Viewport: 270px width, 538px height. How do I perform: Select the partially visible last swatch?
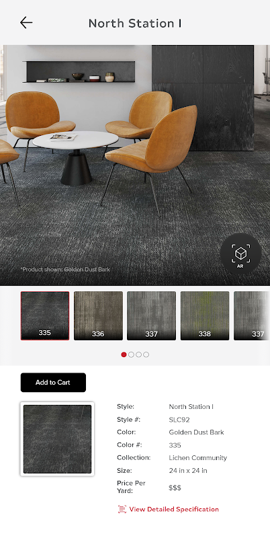tap(252, 315)
